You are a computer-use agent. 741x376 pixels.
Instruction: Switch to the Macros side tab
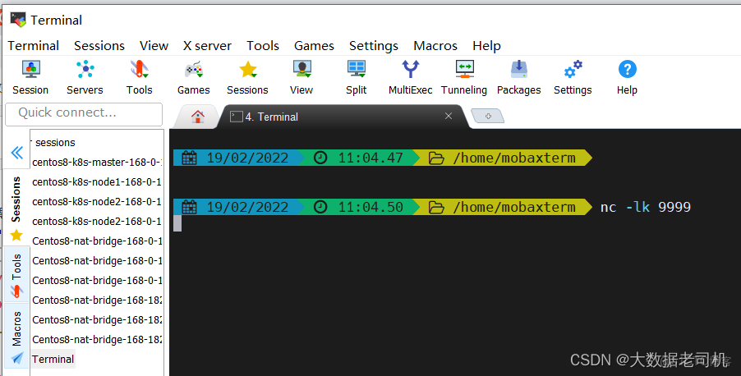(16, 337)
